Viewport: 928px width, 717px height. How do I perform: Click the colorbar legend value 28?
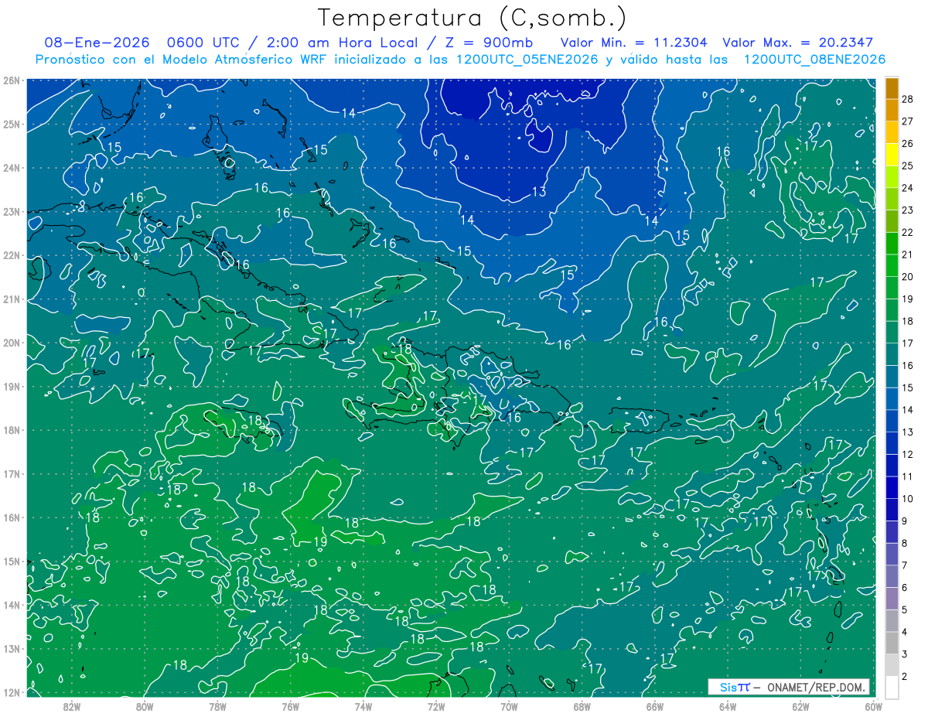[x=907, y=98]
